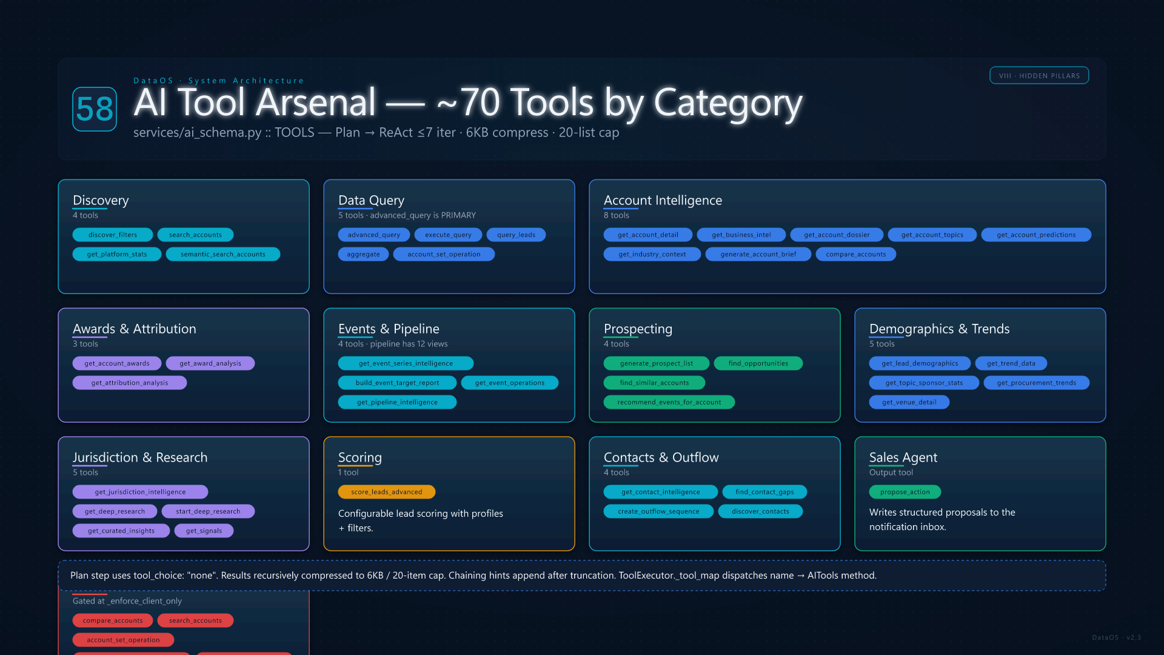Click the blue compare_accounts pill
The image size is (1164, 655).
tap(856, 254)
